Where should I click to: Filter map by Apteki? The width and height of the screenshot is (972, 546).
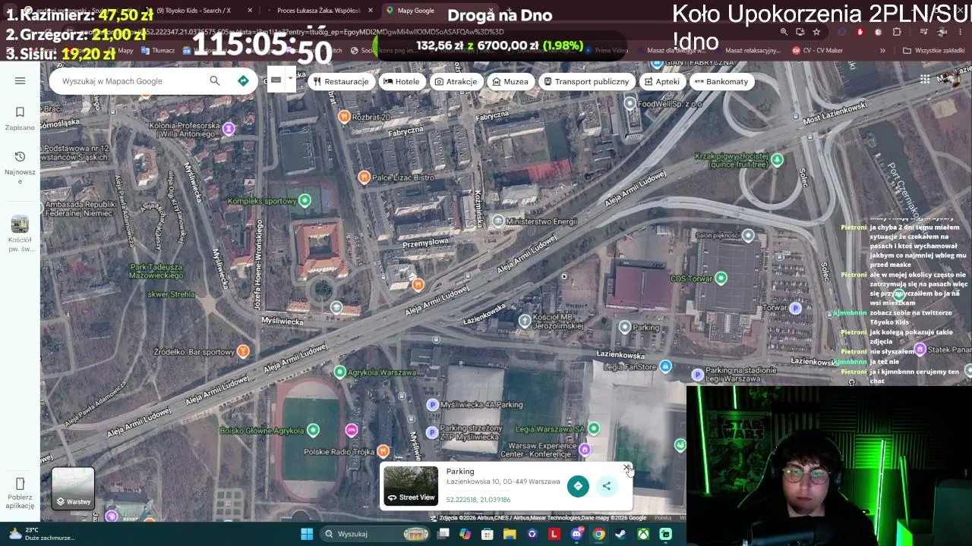(x=661, y=81)
